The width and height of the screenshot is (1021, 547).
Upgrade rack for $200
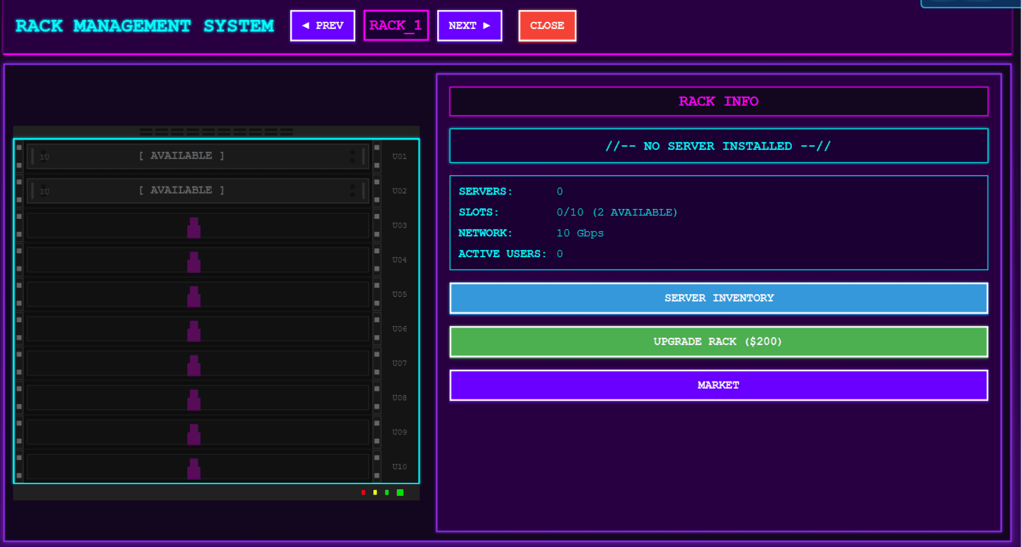(x=718, y=341)
